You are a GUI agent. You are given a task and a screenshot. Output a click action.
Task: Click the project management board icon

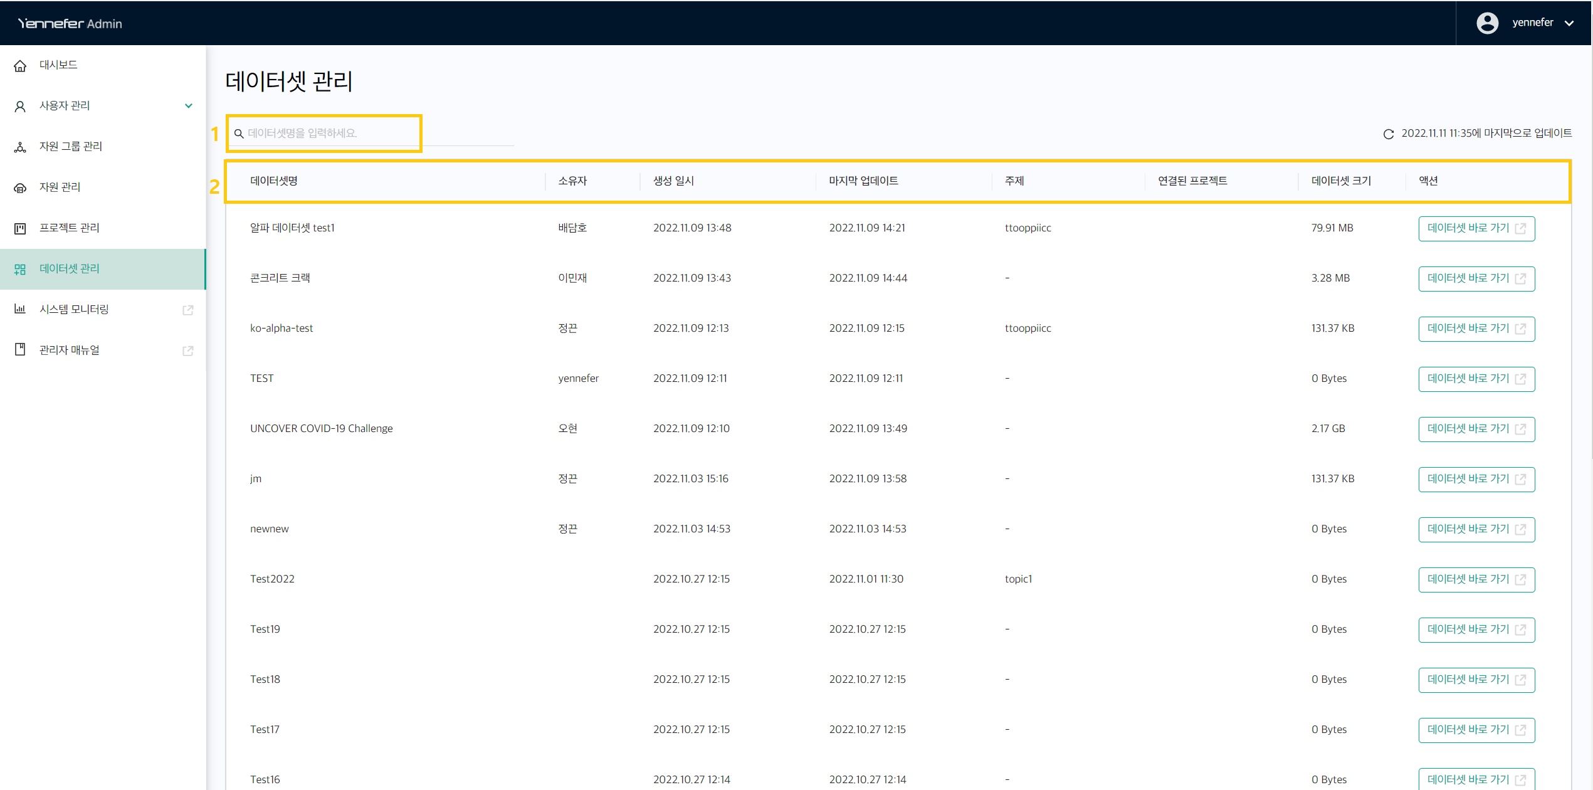(20, 228)
